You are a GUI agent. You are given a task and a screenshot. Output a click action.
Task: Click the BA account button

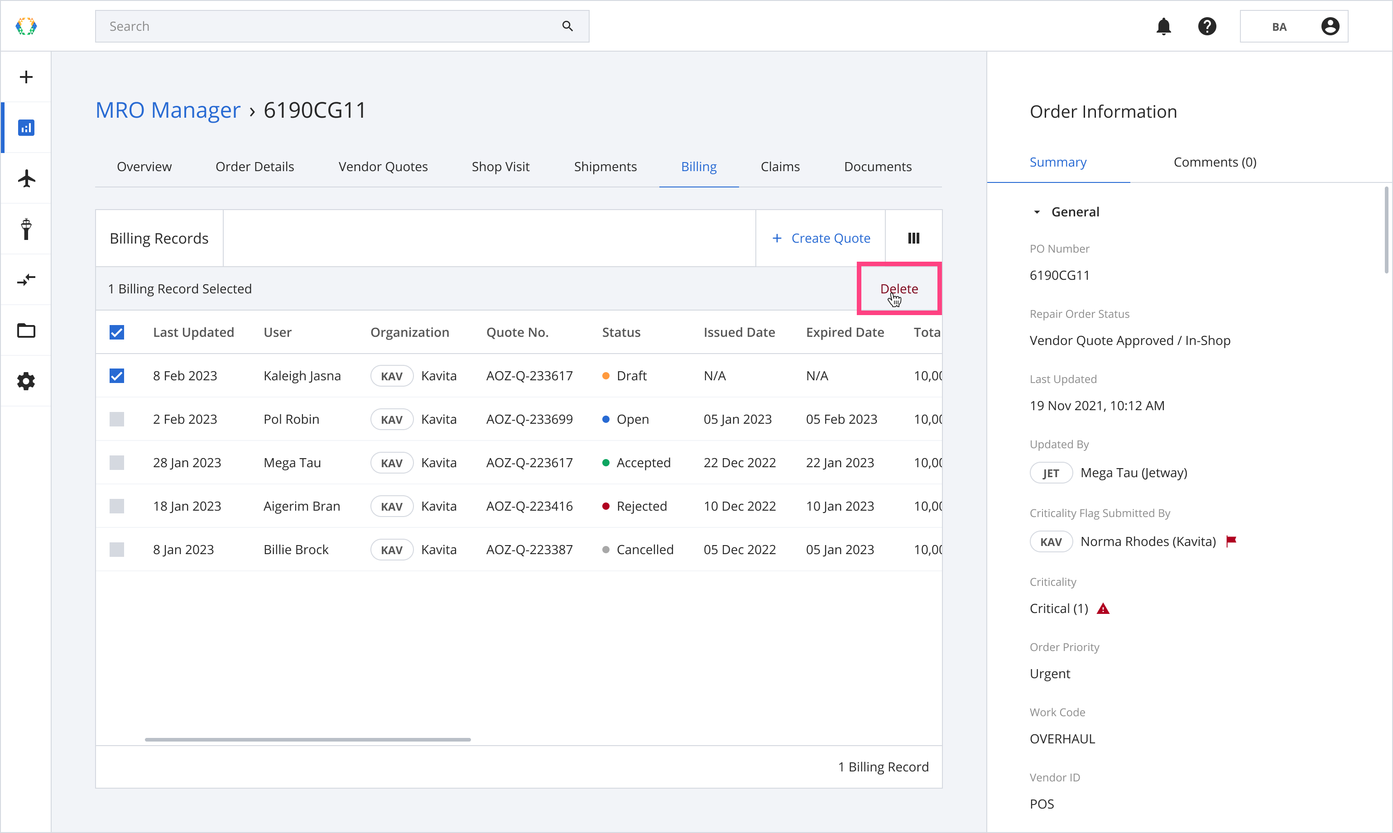(x=1294, y=26)
